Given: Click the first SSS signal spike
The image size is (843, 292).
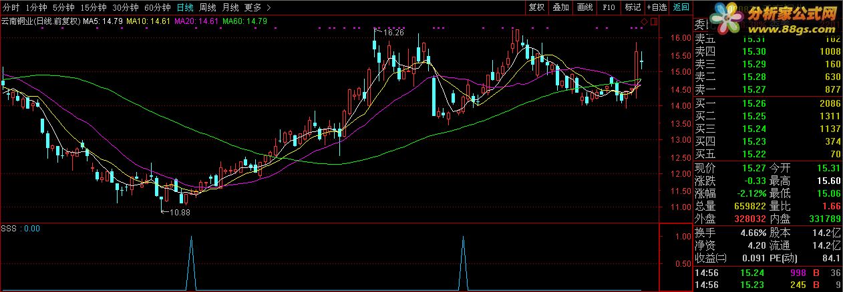Looking at the screenshot, I should [x=191, y=262].
